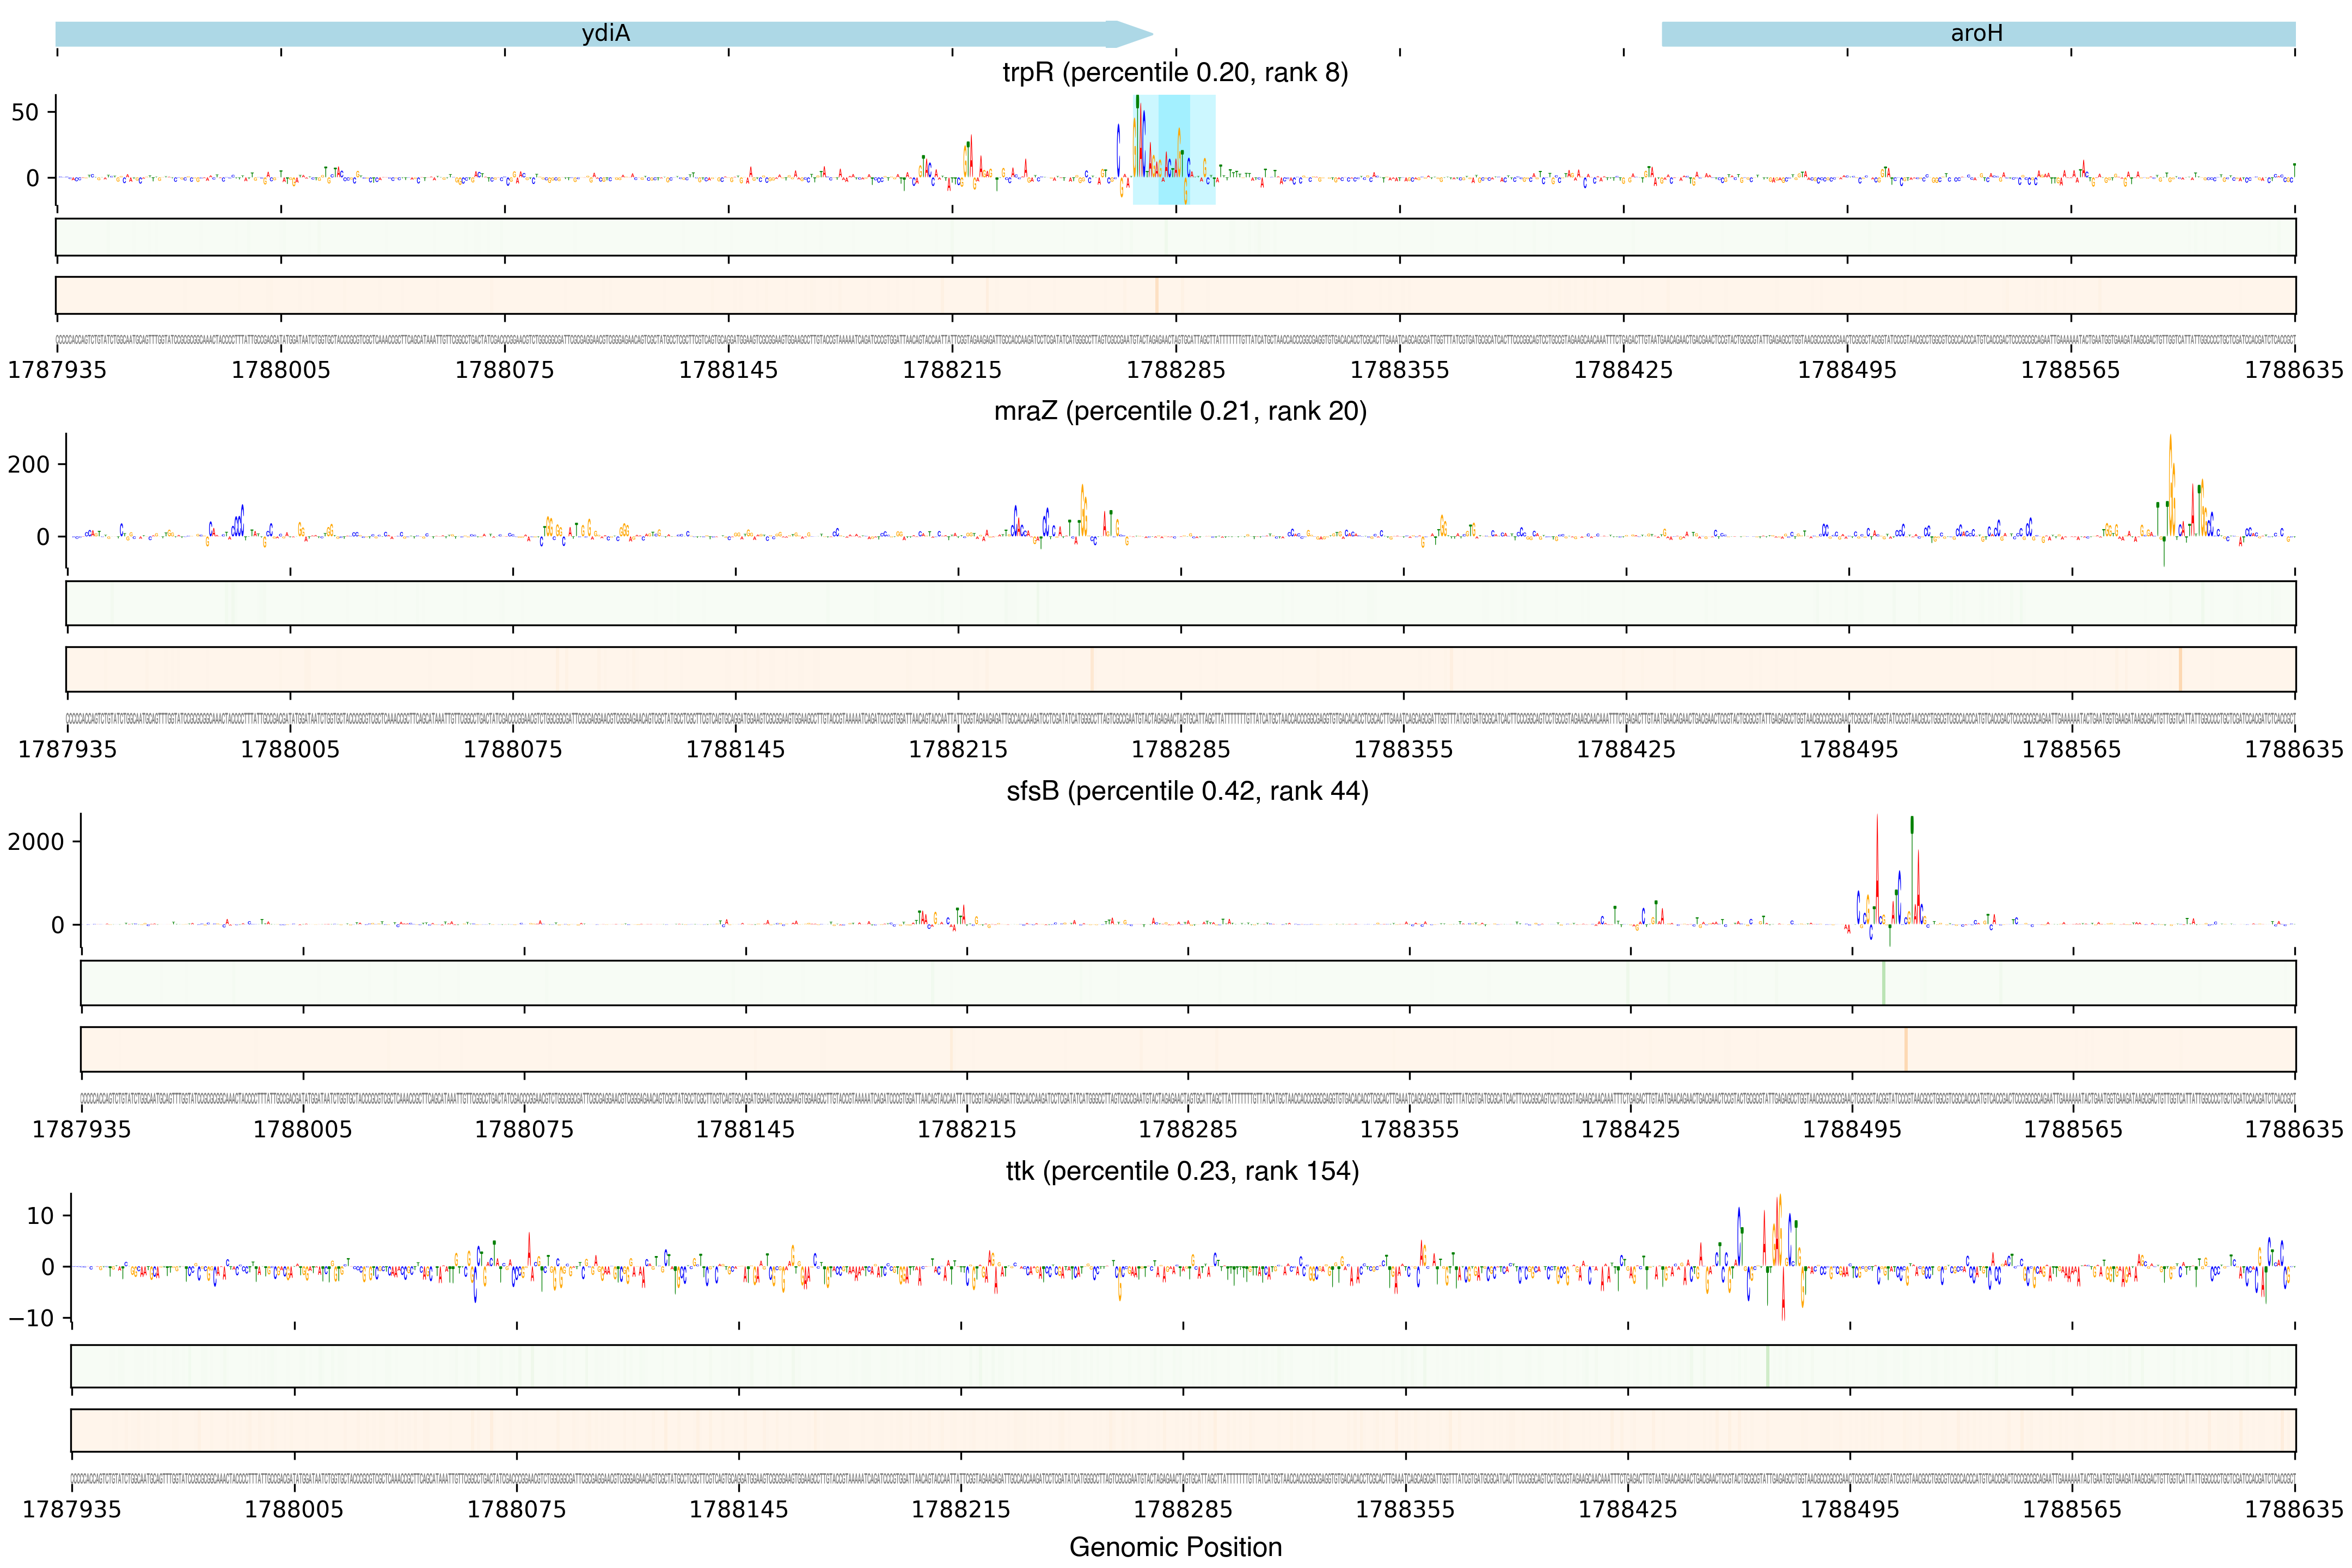Click the green stripe in ttk heatmap
This screenshot has width=2352, height=1568.
[x=1767, y=1366]
